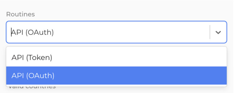The height and width of the screenshot is (93, 234).
Task: Click blank area inside Routines select box
Action: click(x=131, y=32)
